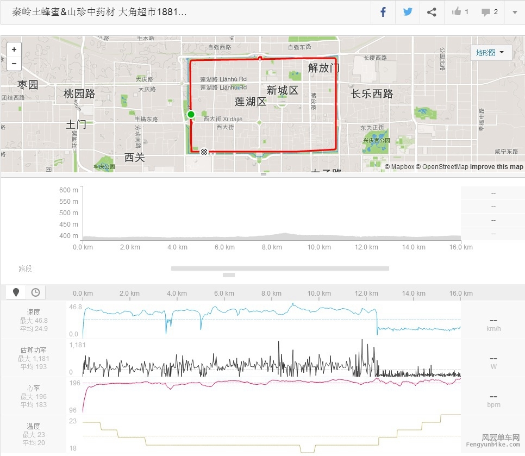The image size is (525, 456).
Task: Click the checkered finish marker on map
Action: tap(204, 152)
